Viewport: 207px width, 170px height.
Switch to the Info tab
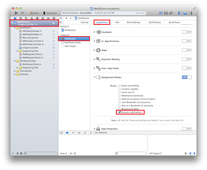coord(117,22)
